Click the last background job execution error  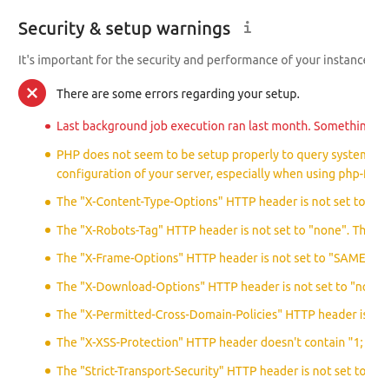210,126
